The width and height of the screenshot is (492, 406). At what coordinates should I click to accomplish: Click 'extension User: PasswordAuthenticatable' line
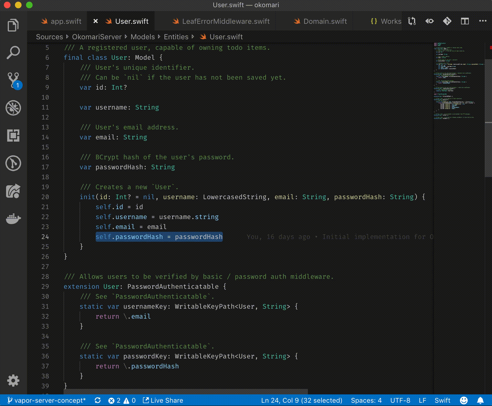click(x=145, y=287)
